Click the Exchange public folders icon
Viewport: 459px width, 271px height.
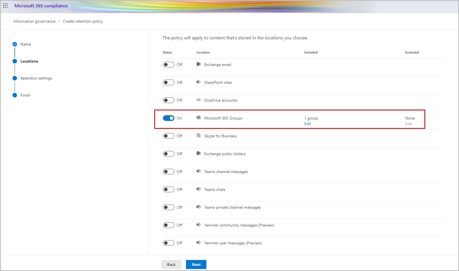tap(198, 153)
